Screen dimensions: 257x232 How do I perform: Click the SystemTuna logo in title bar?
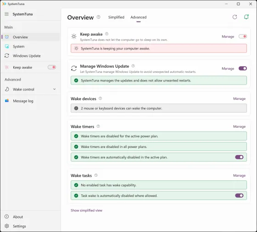[x=4, y=4]
